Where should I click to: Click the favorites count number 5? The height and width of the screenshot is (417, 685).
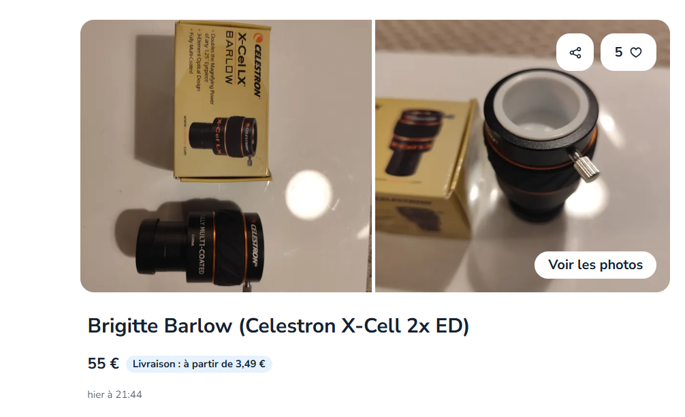click(618, 52)
